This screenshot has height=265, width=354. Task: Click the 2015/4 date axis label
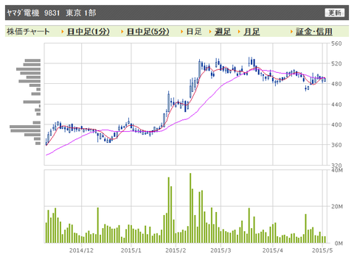click(x=273, y=250)
